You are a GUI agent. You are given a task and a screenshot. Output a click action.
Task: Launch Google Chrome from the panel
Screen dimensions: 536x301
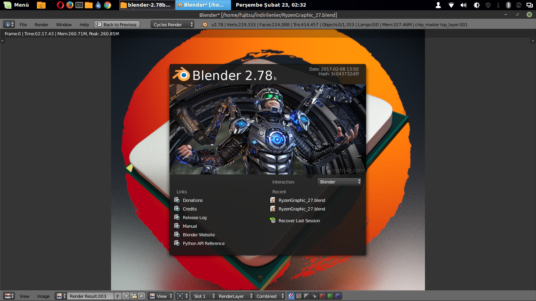point(108,5)
